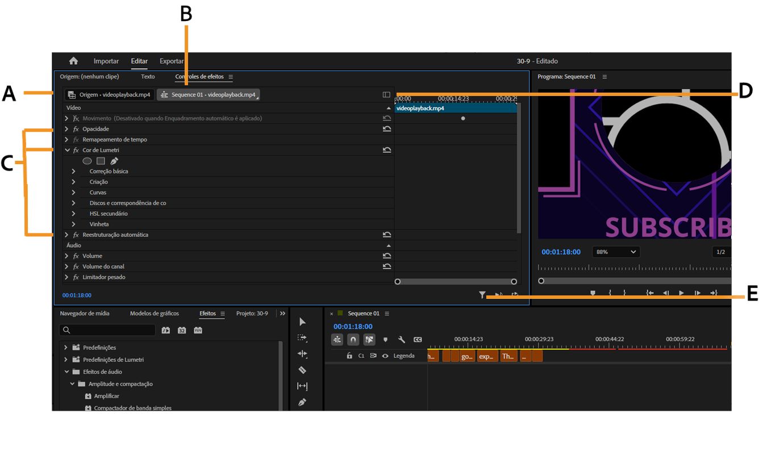The image size is (784, 463).
Task: Add a marker in the Sequence 01 timeline
Action: (x=385, y=340)
